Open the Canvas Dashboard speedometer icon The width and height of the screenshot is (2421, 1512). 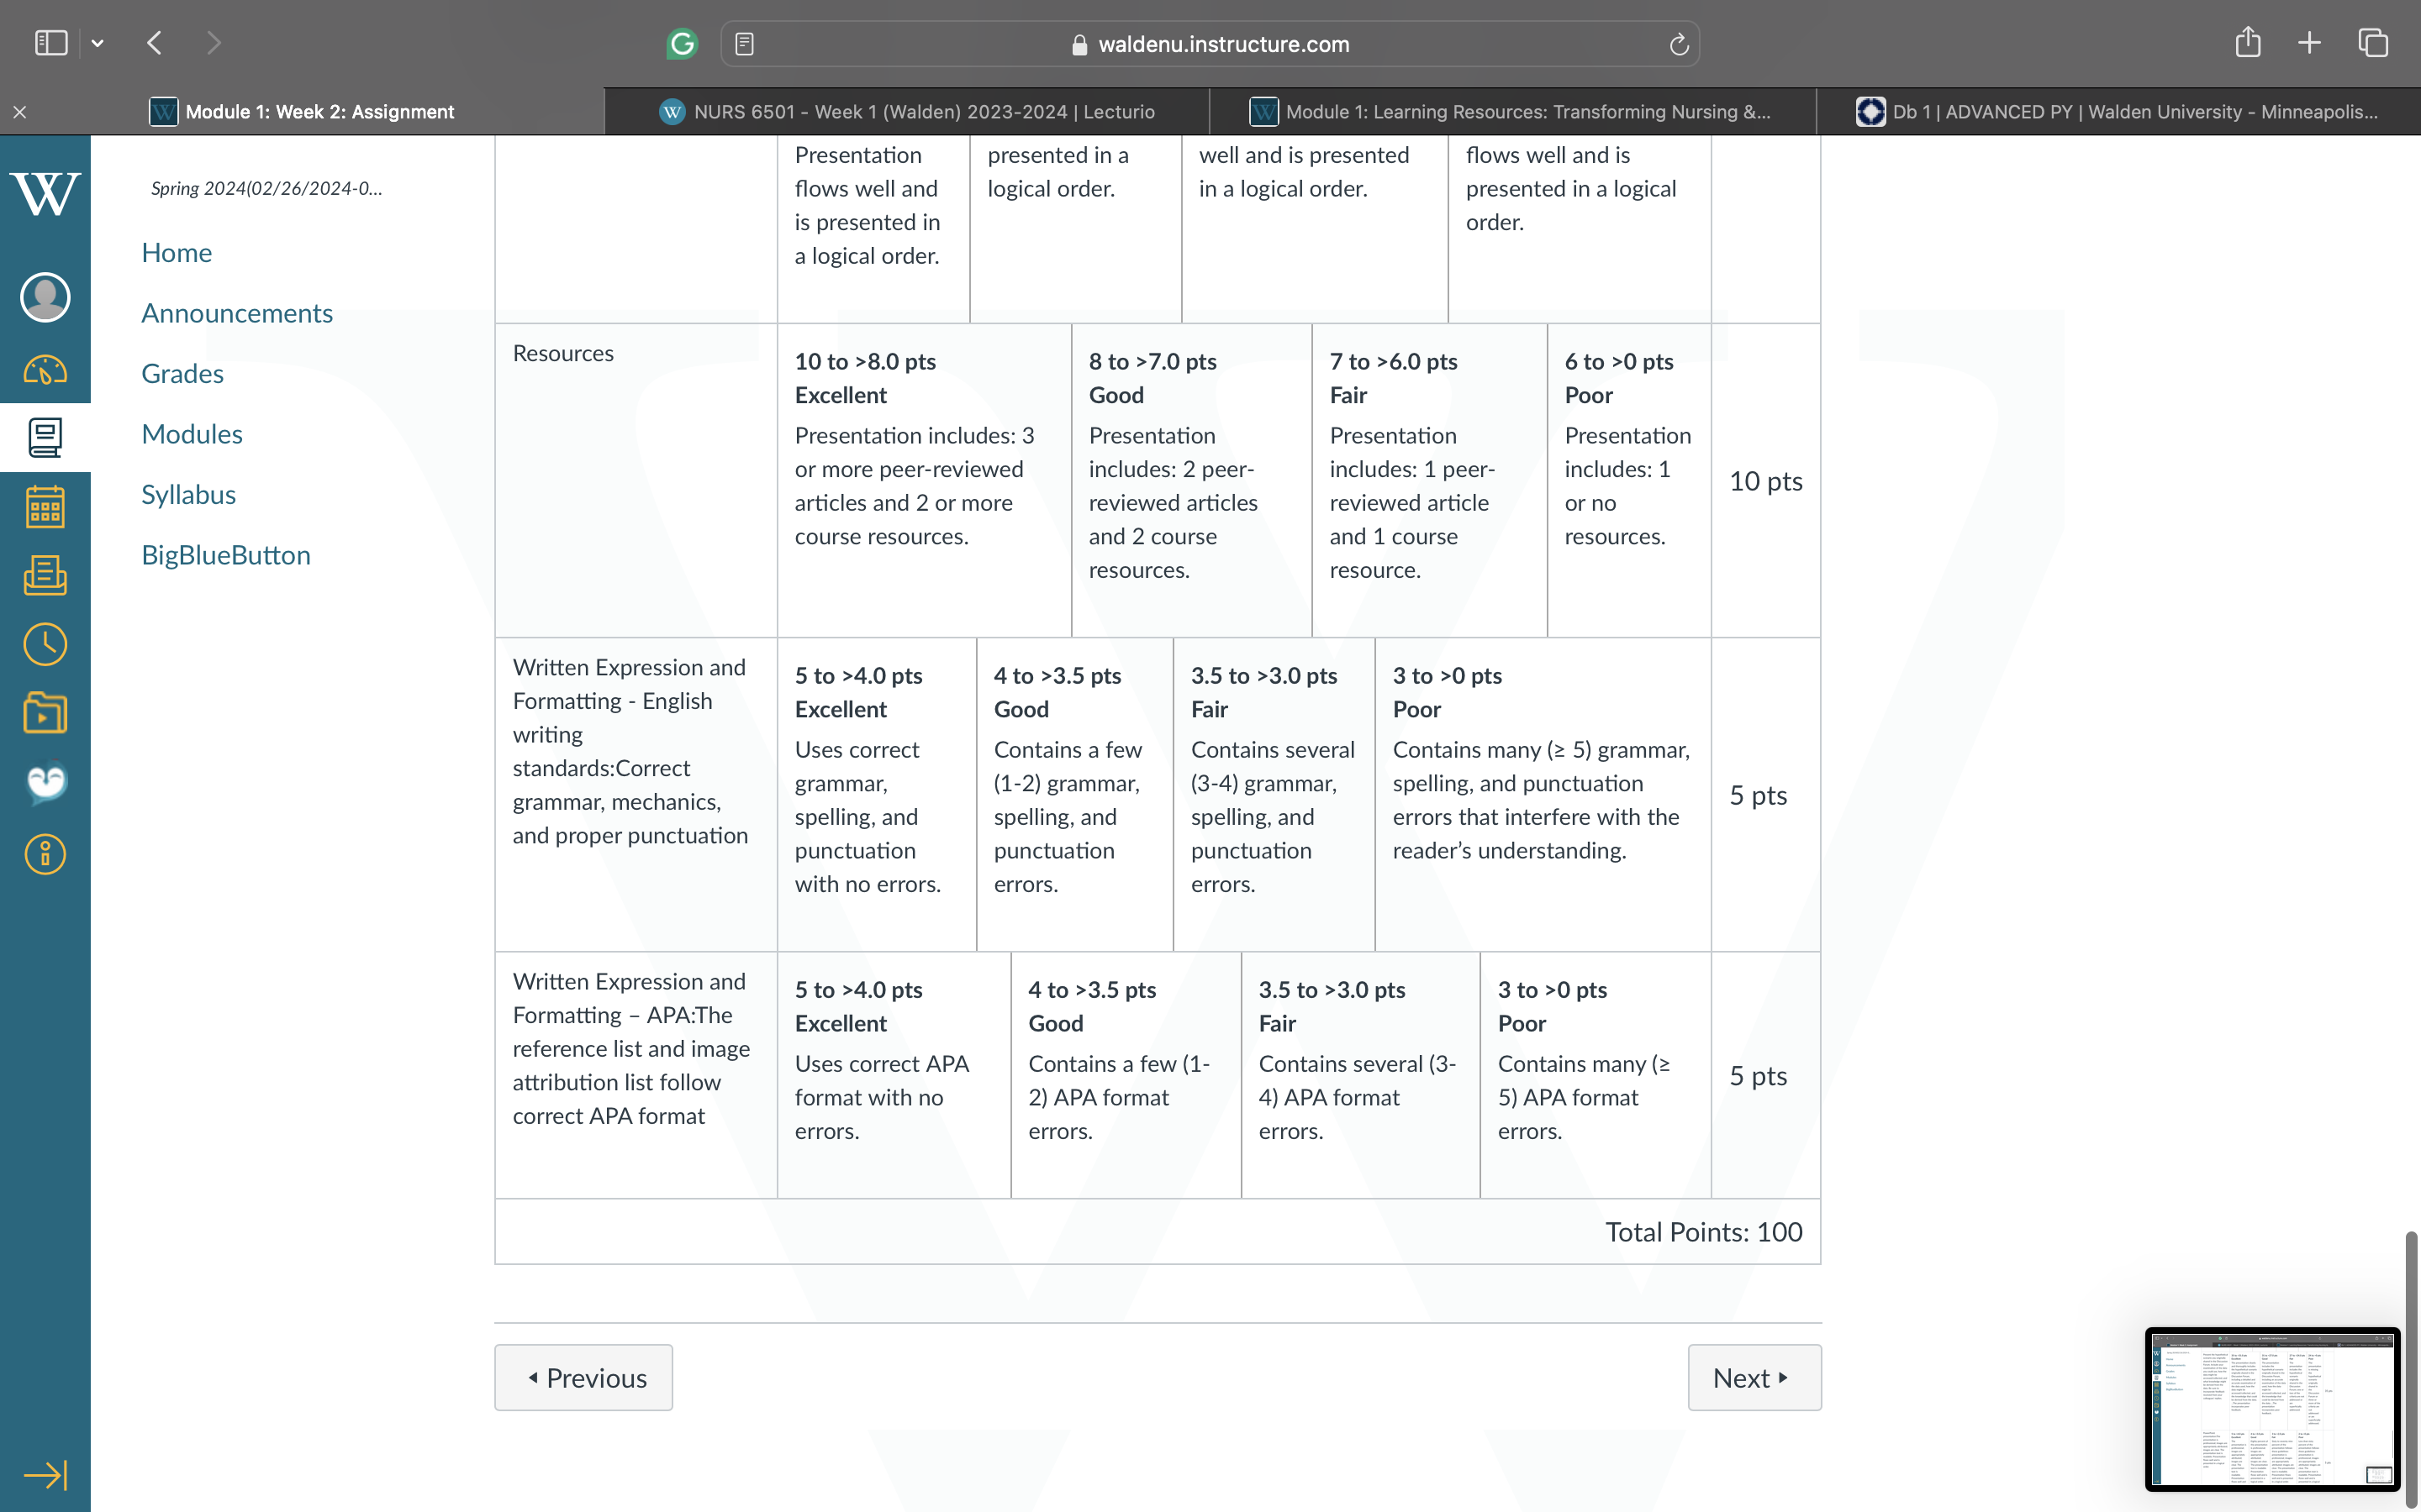[x=45, y=369]
